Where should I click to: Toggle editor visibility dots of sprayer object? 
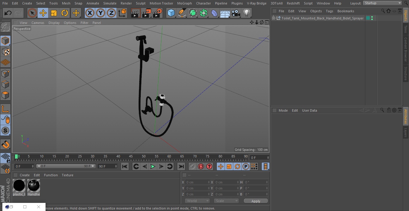click(x=372, y=18)
